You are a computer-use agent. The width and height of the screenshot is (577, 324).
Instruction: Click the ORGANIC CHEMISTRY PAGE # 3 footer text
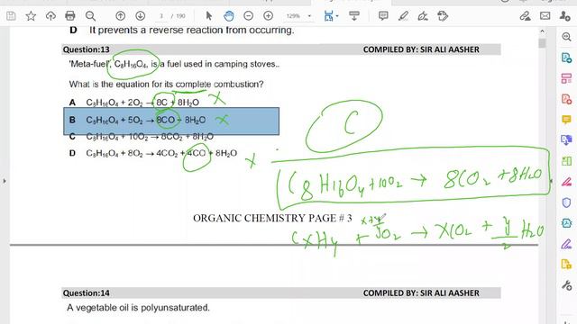pyautogui.click(x=272, y=218)
